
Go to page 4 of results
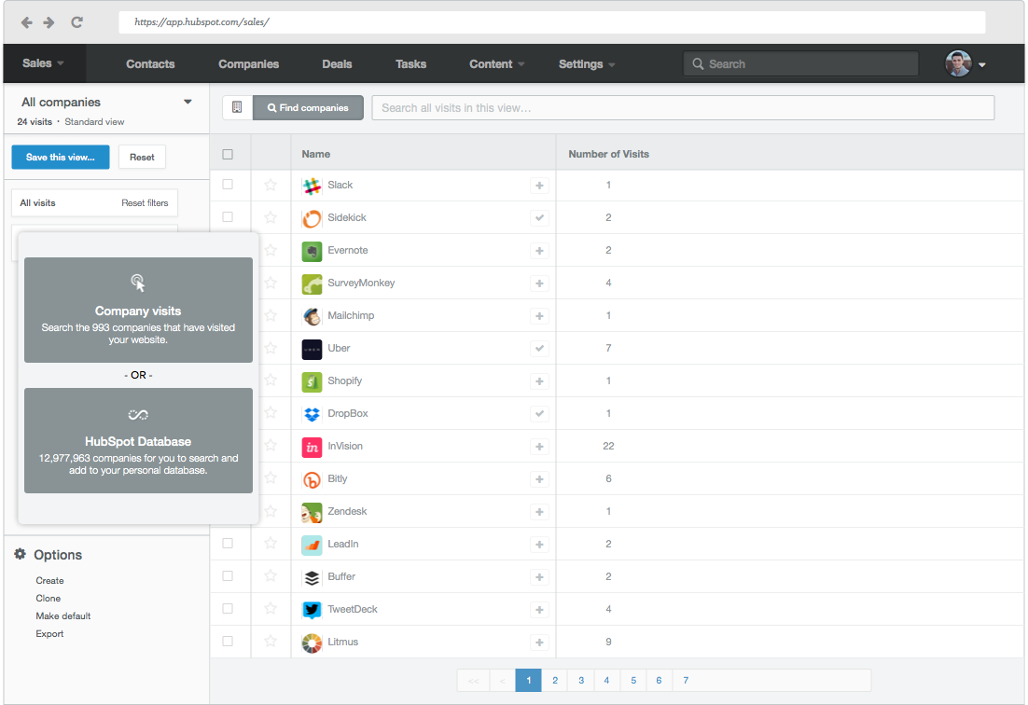606,680
